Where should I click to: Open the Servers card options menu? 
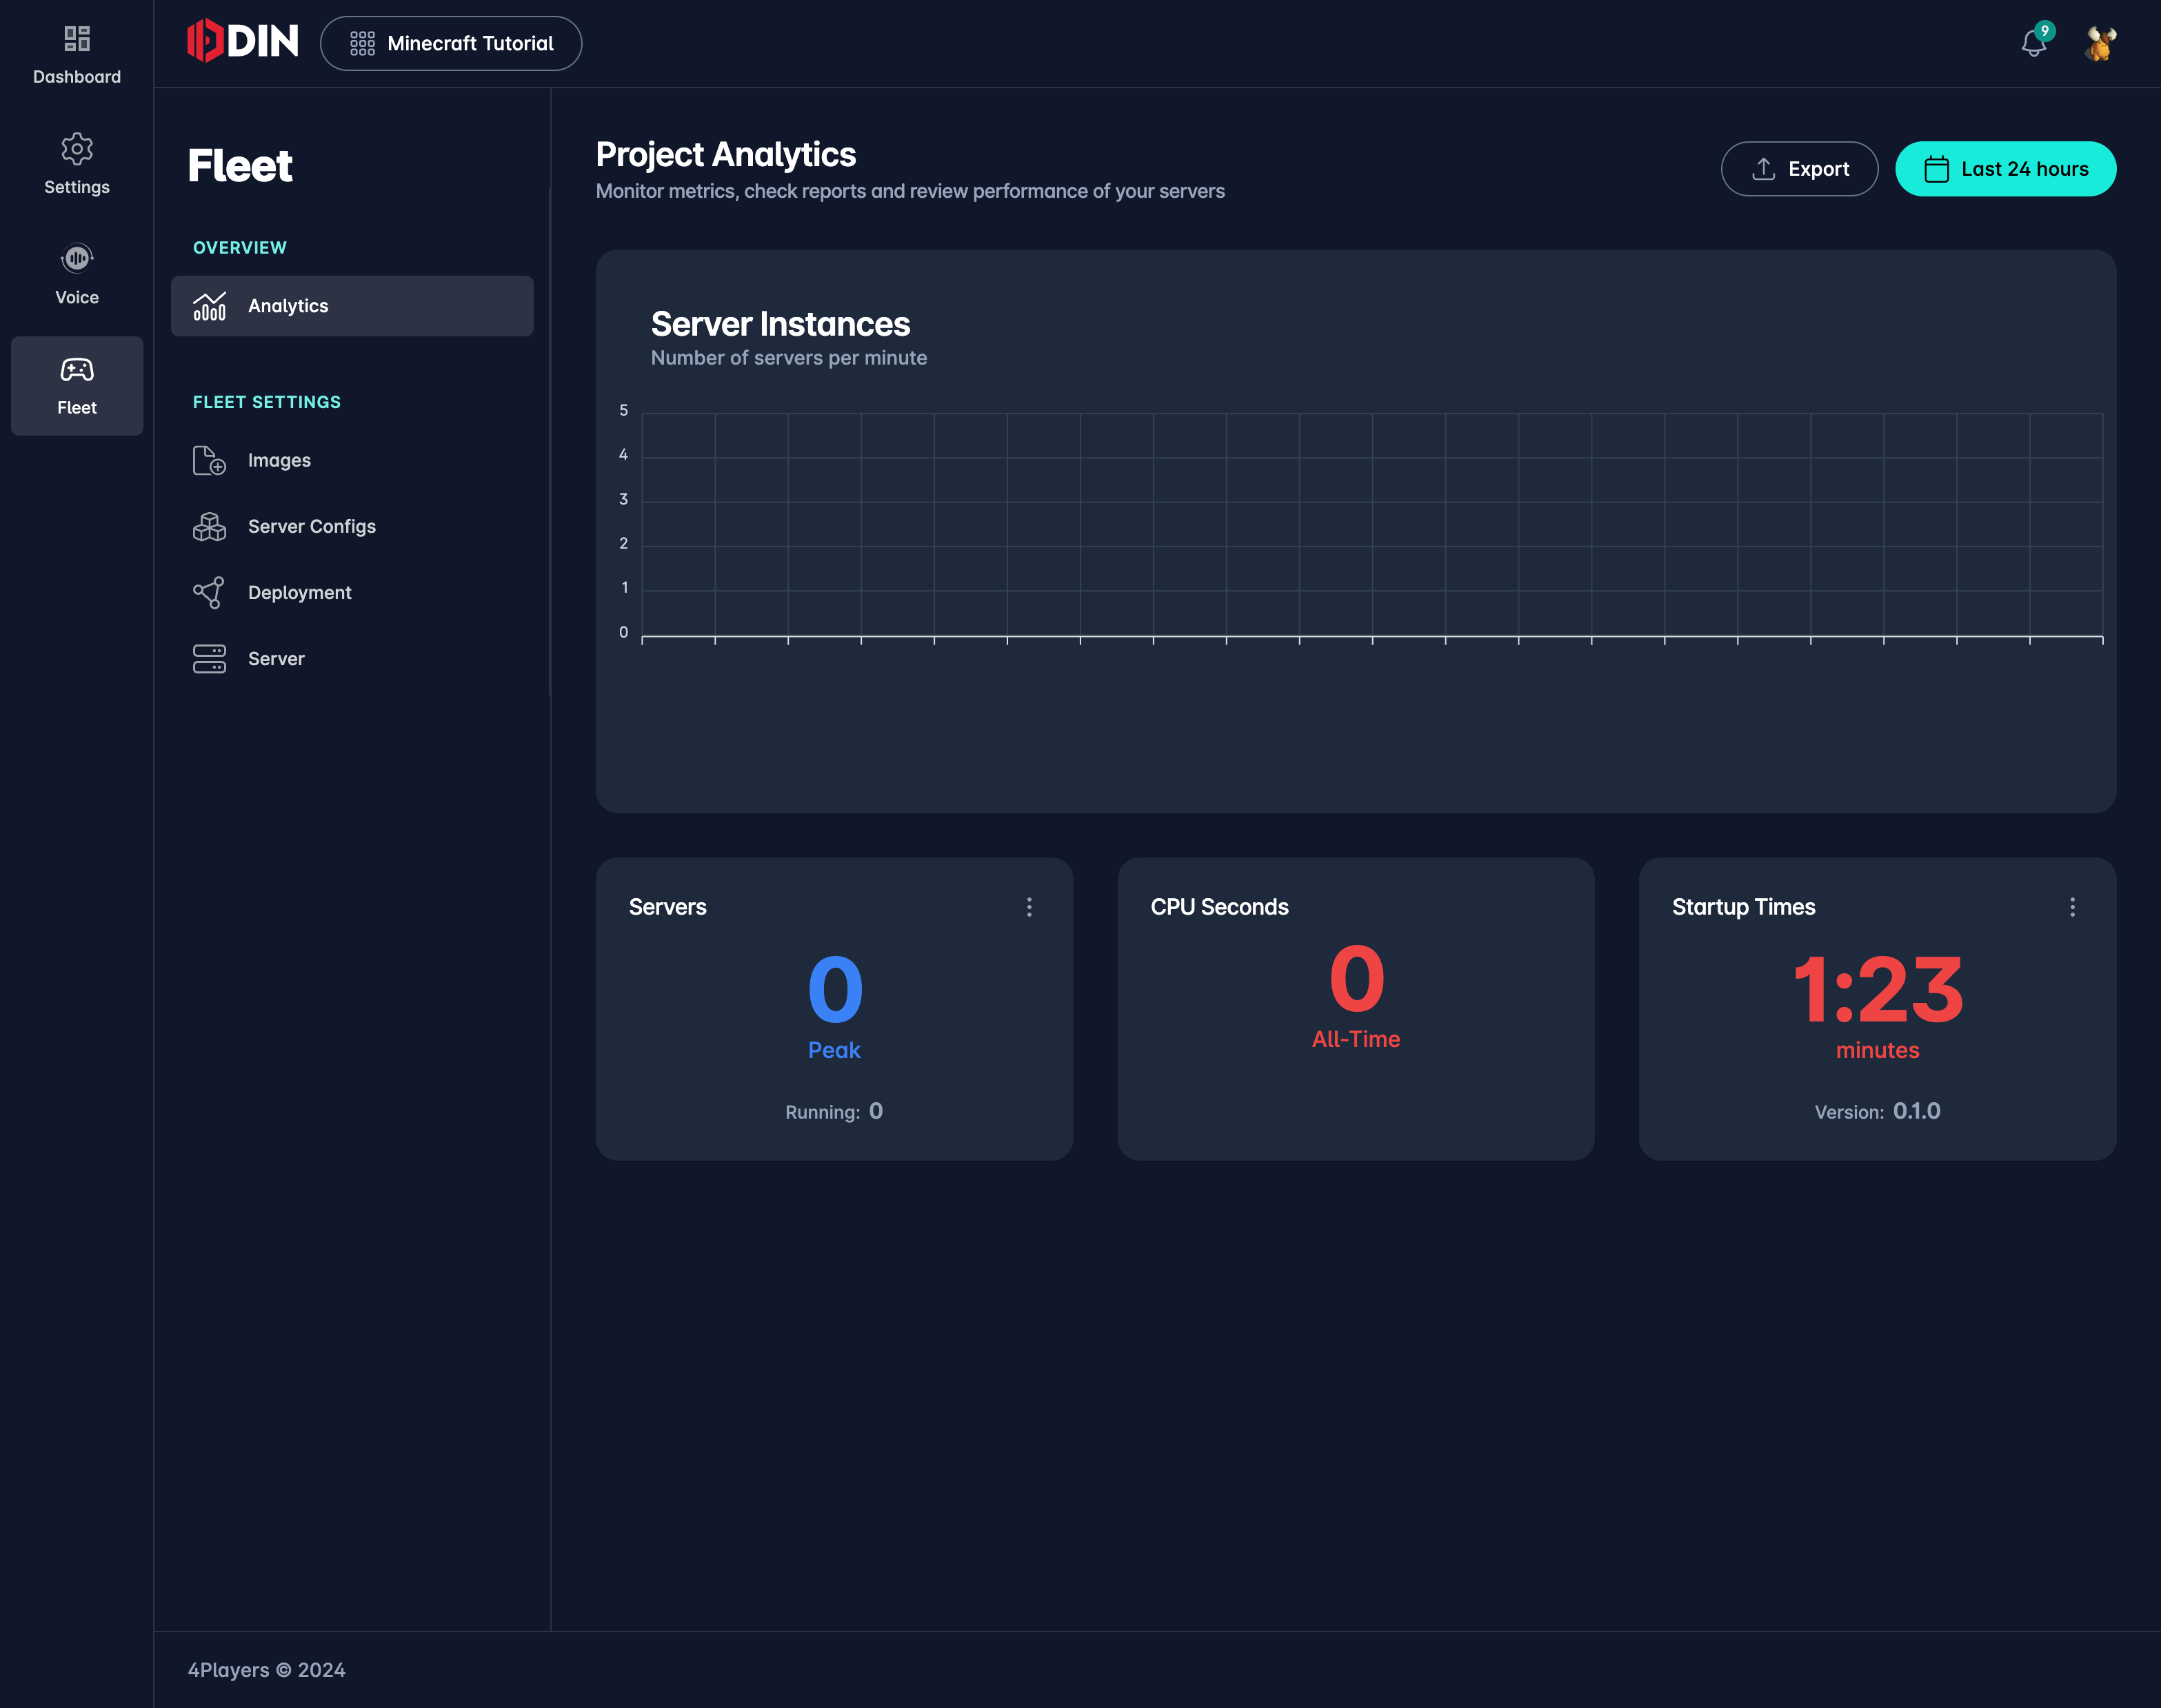[x=1029, y=907]
